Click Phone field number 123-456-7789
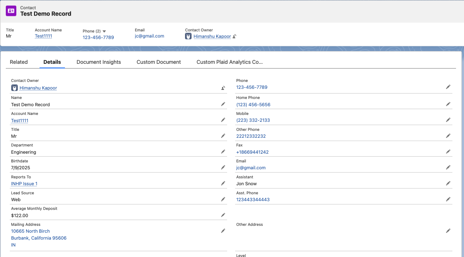Image resolution: width=464 pixels, height=257 pixels. point(252,87)
